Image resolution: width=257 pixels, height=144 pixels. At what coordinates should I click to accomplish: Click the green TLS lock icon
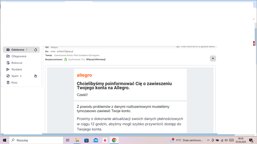pos(66,59)
